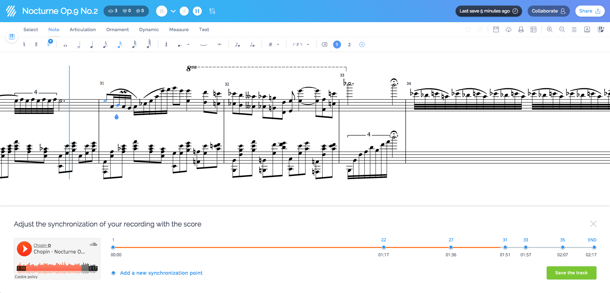Zoom out of the score
610x293 pixels.
point(562,29)
